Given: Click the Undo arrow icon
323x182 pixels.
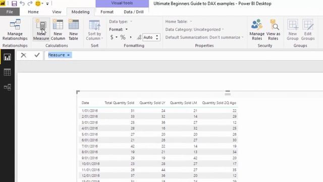Looking at the screenshot, I should tap(22, 4).
